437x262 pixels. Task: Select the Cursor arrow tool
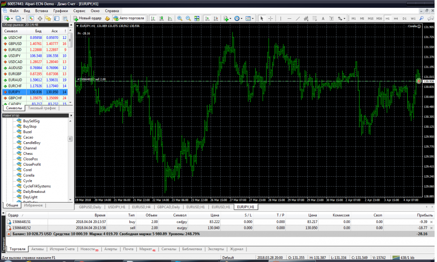point(262,18)
